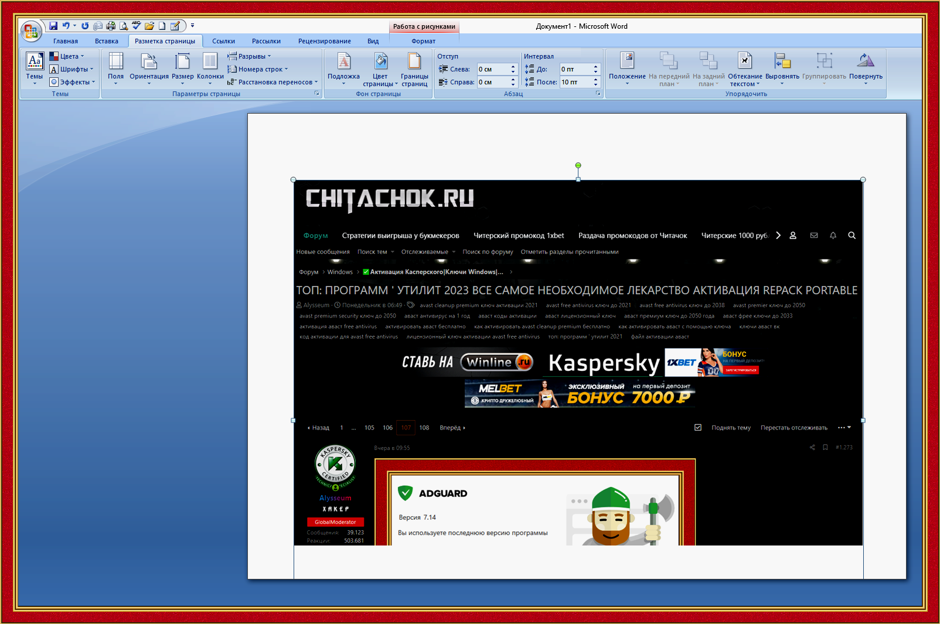Open the Повернуть rotate menu

[x=866, y=69]
